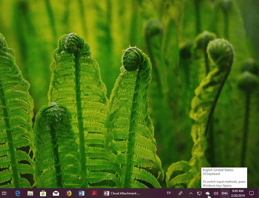Open the People icon in taskbar
This screenshot has width=259, height=198.
tap(181, 193)
